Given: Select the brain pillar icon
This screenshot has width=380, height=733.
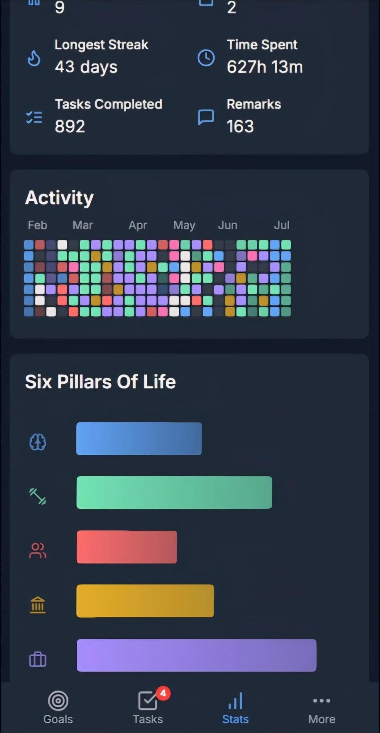Looking at the screenshot, I should [x=38, y=442].
